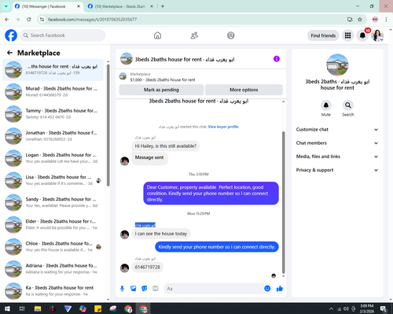Open Murad conversation
The width and height of the screenshot is (393, 314).
click(x=53, y=91)
